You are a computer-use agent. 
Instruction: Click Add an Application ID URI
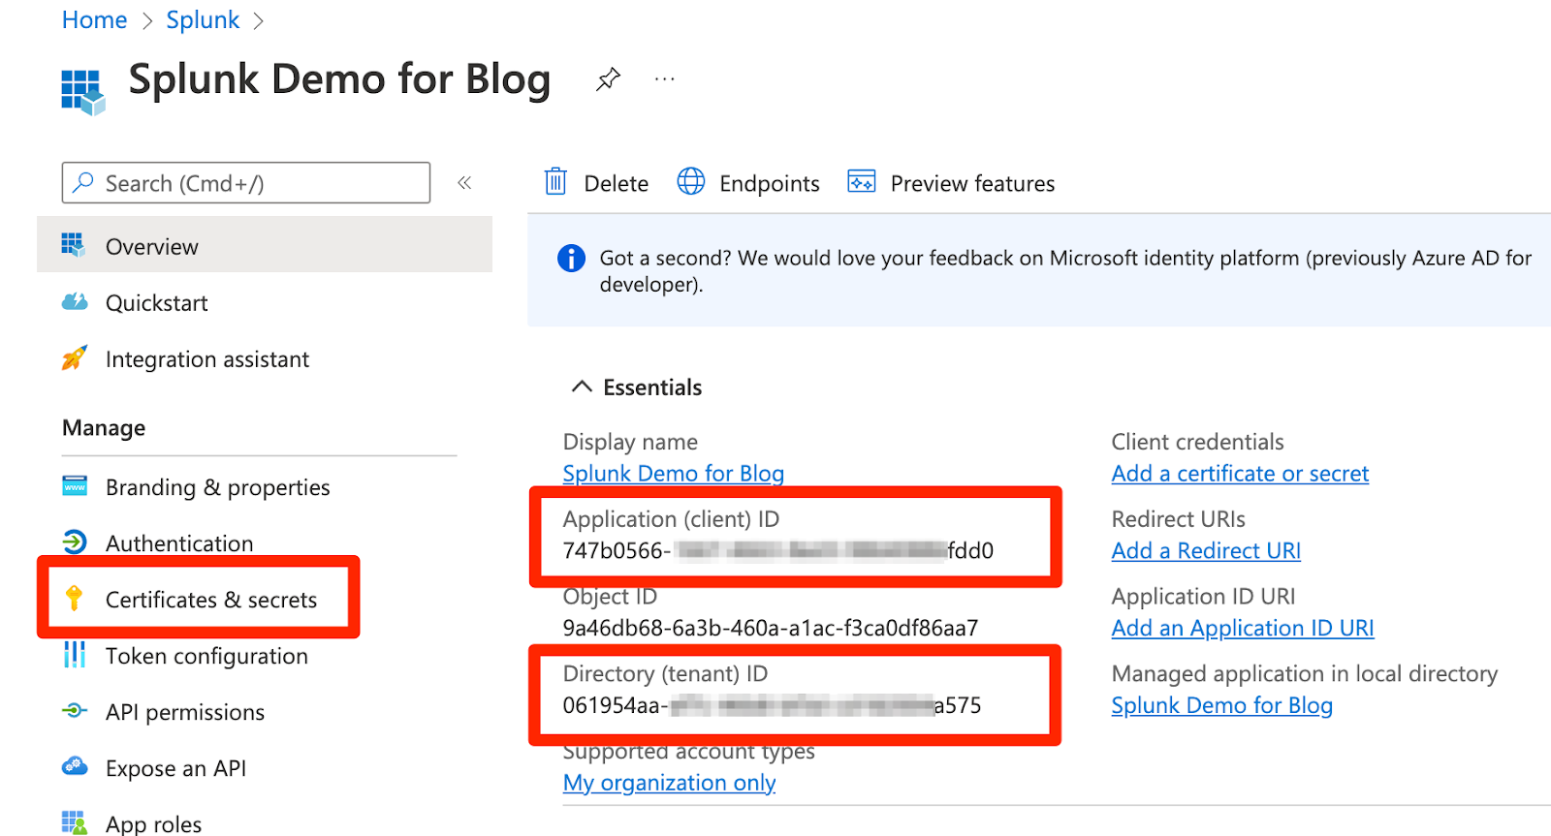1243,628
